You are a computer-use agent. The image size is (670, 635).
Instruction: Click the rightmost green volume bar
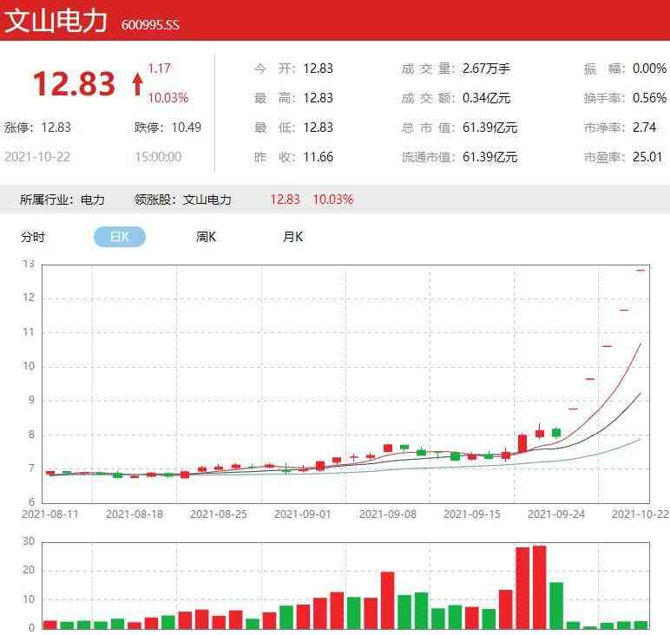click(640, 625)
